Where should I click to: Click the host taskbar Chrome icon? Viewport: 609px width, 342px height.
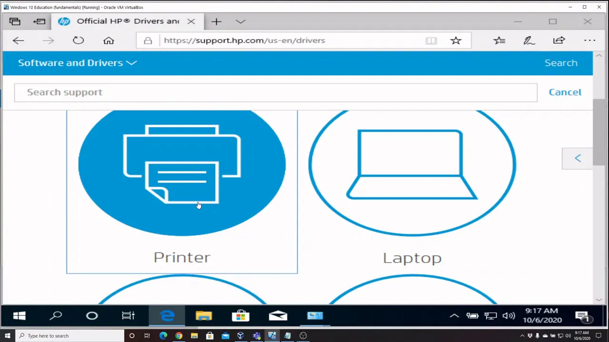click(179, 336)
